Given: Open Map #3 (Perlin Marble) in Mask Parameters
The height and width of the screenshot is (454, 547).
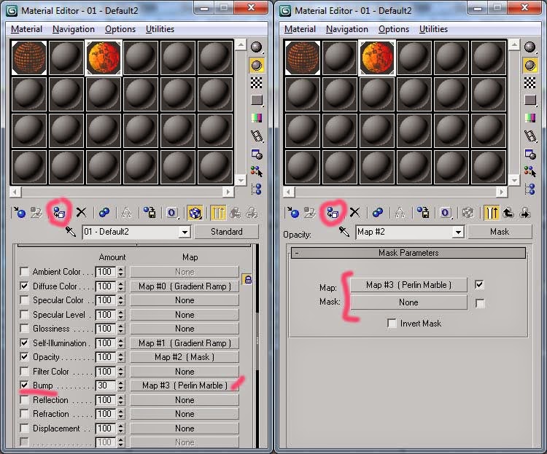Looking at the screenshot, I should click(x=408, y=285).
